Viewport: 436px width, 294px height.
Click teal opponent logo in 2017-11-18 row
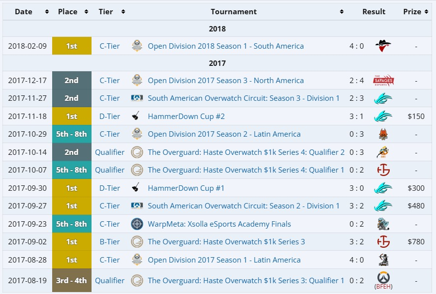click(383, 116)
